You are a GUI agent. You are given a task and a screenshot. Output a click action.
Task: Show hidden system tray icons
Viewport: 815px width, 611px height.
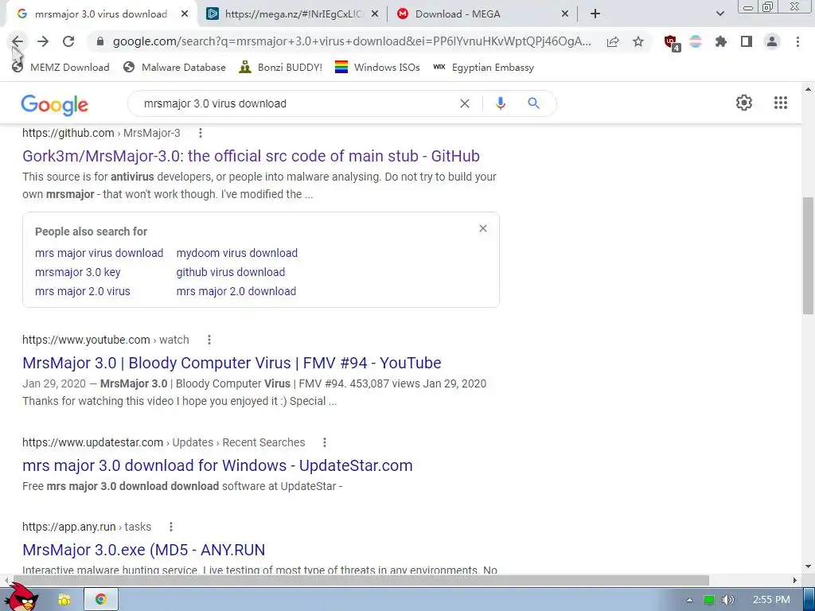point(689,600)
